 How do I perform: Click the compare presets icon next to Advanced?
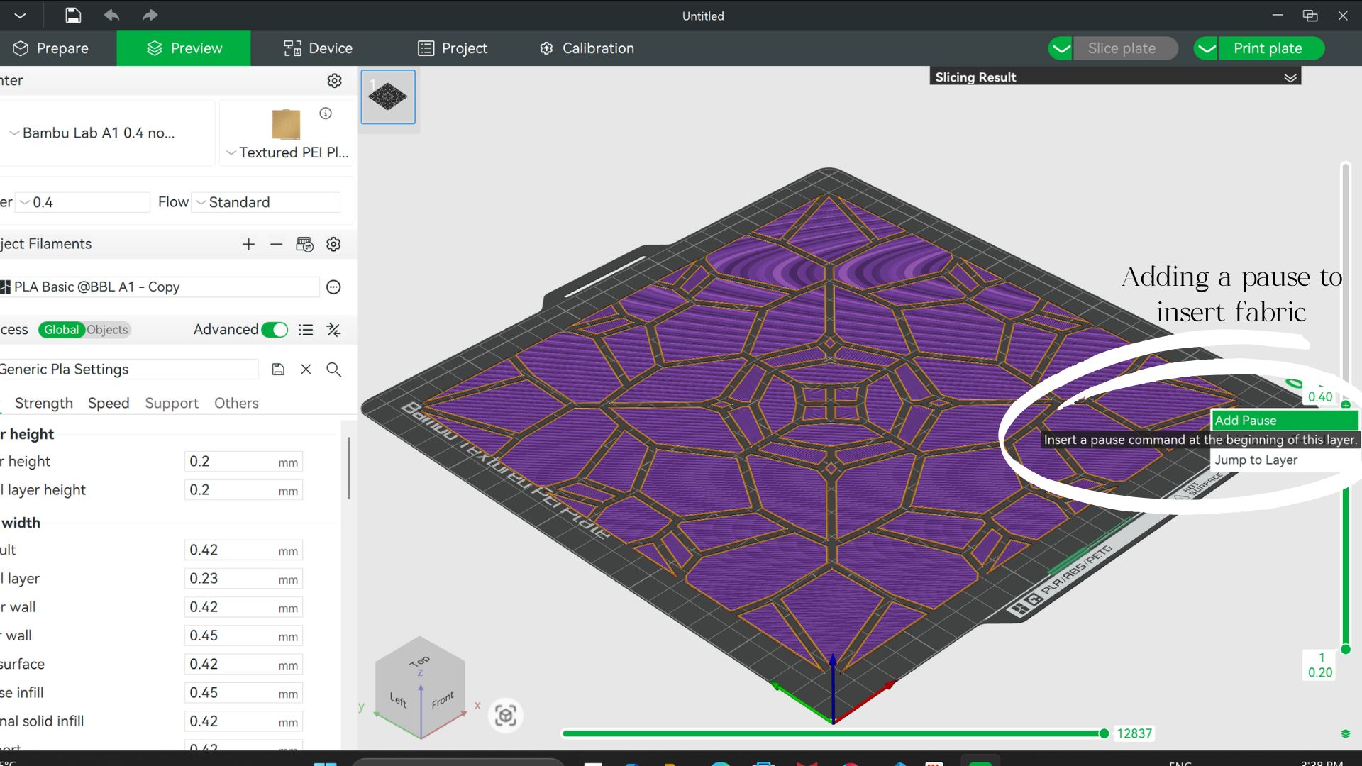click(x=333, y=330)
